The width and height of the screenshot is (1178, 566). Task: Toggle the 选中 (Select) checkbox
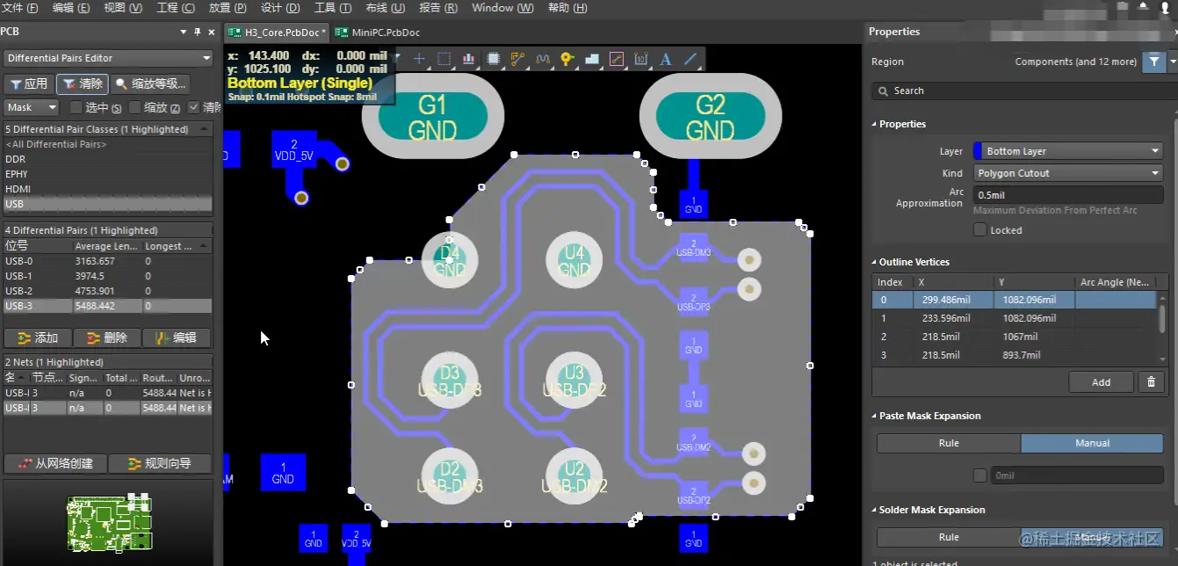(76, 107)
